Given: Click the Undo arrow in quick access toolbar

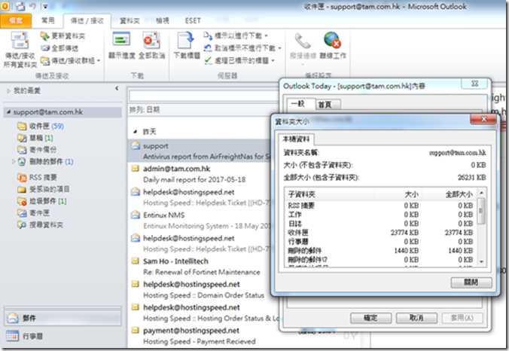Looking at the screenshot, I should [x=33, y=6].
